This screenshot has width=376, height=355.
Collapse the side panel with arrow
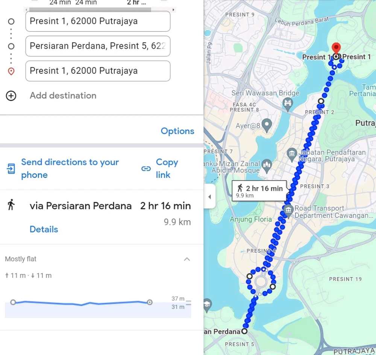pos(209,197)
